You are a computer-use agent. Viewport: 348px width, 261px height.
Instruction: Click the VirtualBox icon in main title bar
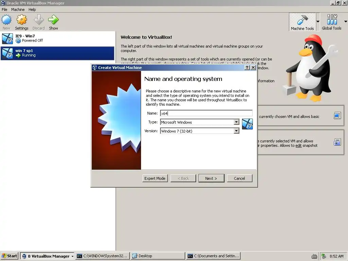point(3,3)
